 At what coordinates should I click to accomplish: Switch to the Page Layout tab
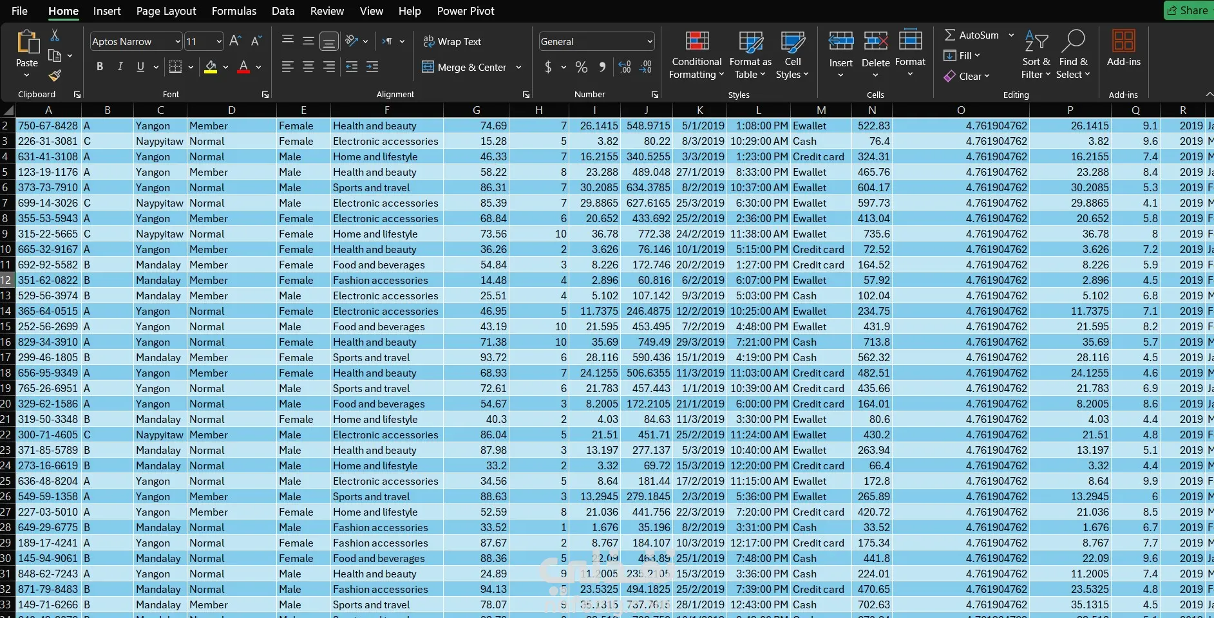click(x=166, y=11)
